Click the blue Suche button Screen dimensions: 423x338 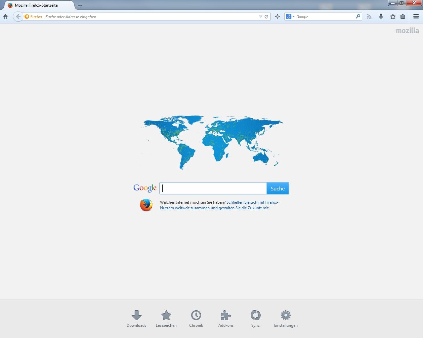coord(278,188)
